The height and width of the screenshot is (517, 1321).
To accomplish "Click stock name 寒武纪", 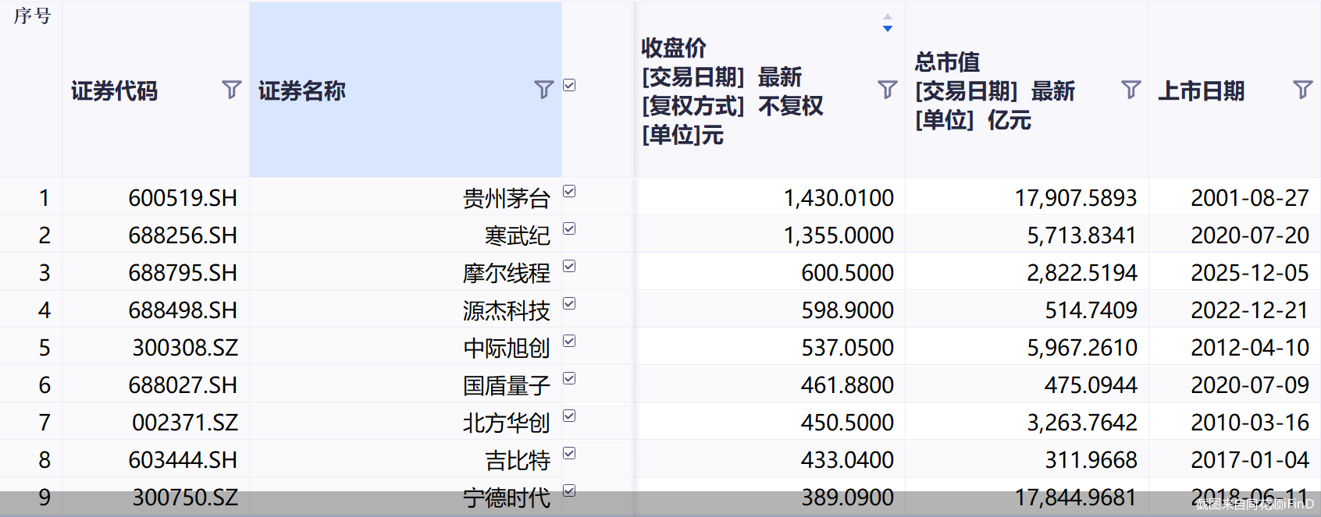I will click(x=518, y=235).
